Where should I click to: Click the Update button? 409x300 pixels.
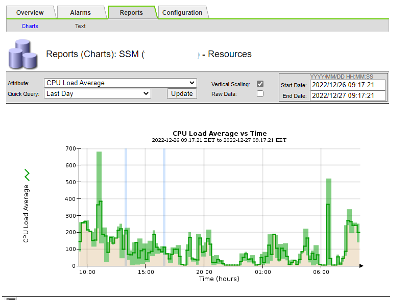[x=182, y=93]
